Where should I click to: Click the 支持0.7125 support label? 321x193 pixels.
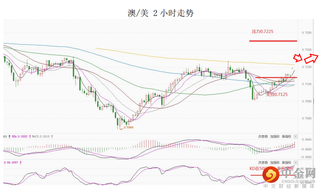click(x=277, y=94)
